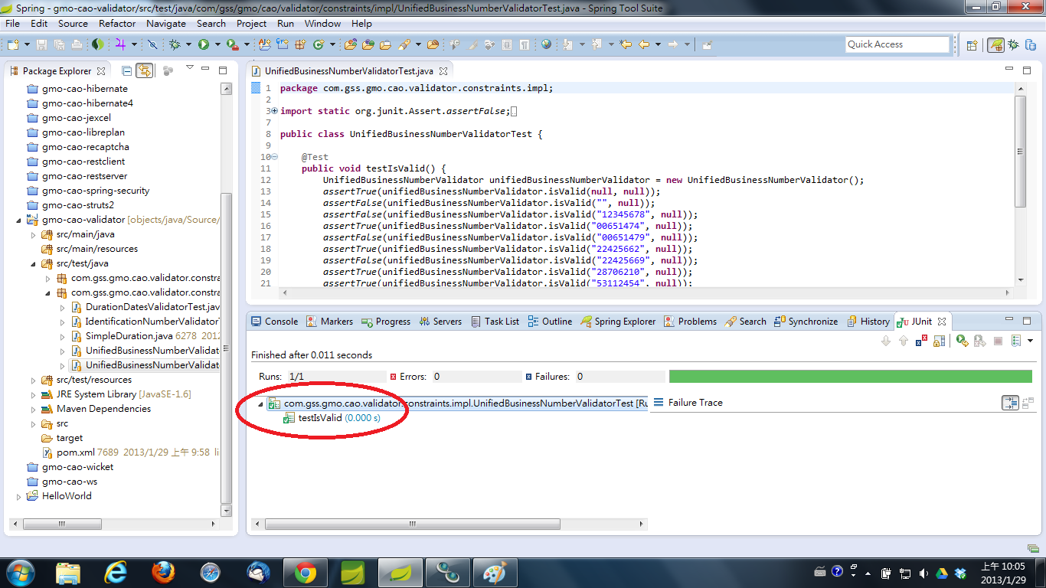Collapse the testIsValid method fold
Image resolution: width=1046 pixels, height=588 pixels.
point(275,157)
